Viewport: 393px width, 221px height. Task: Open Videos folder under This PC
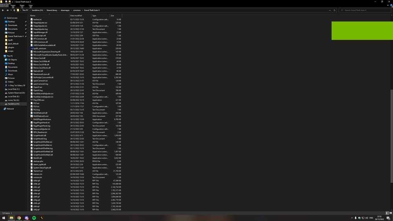(11, 82)
